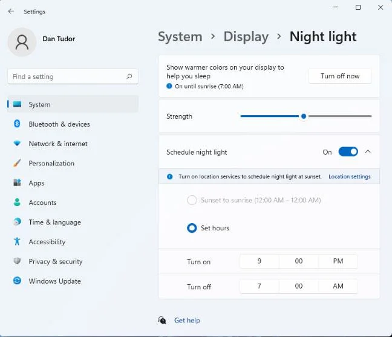This screenshot has width=392, height=337.
Task: Open Bluetooth & devices settings
Action: [73, 124]
